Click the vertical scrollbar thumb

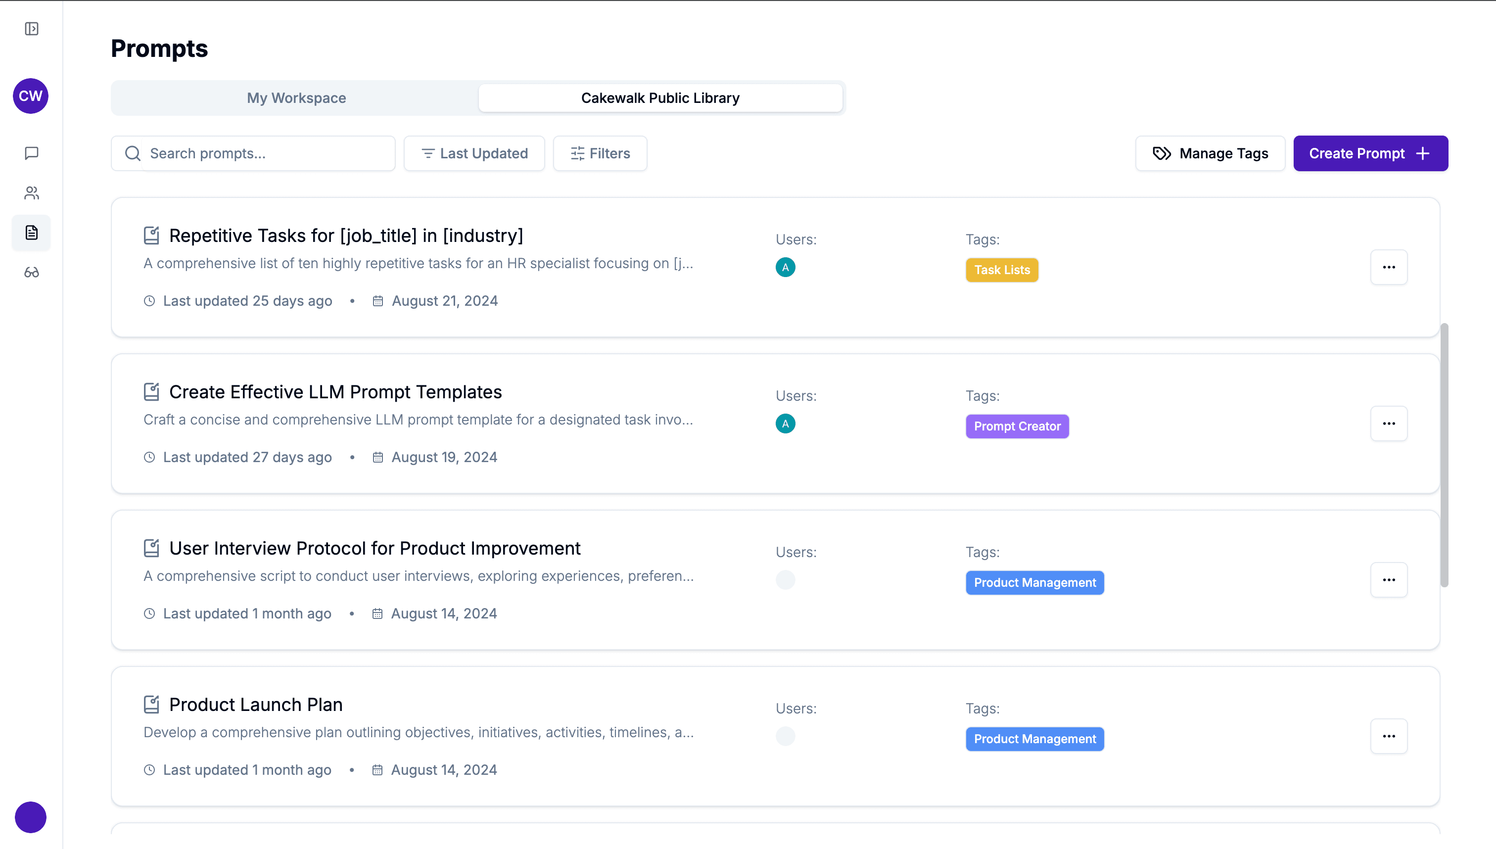(1444, 455)
